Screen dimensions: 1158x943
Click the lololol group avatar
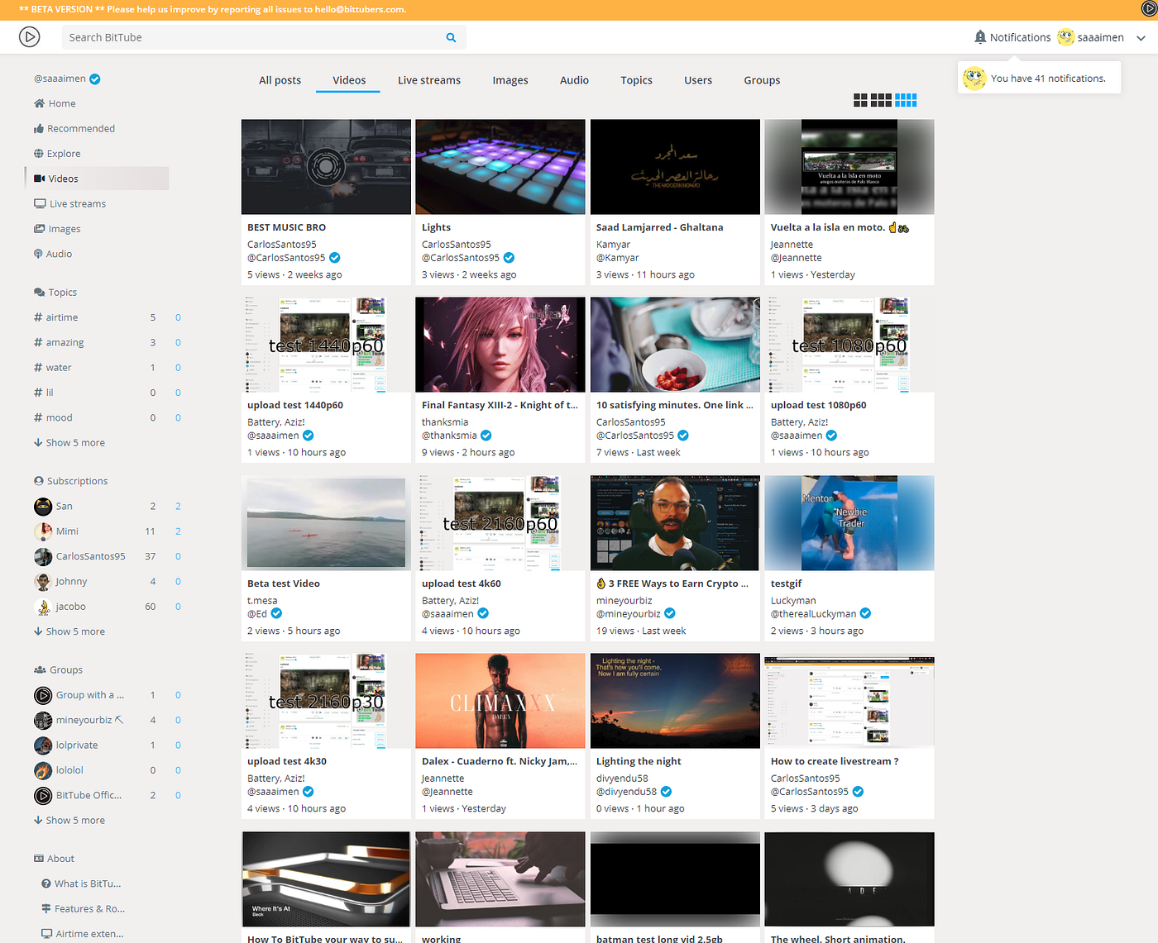click(x=43, y=770)
